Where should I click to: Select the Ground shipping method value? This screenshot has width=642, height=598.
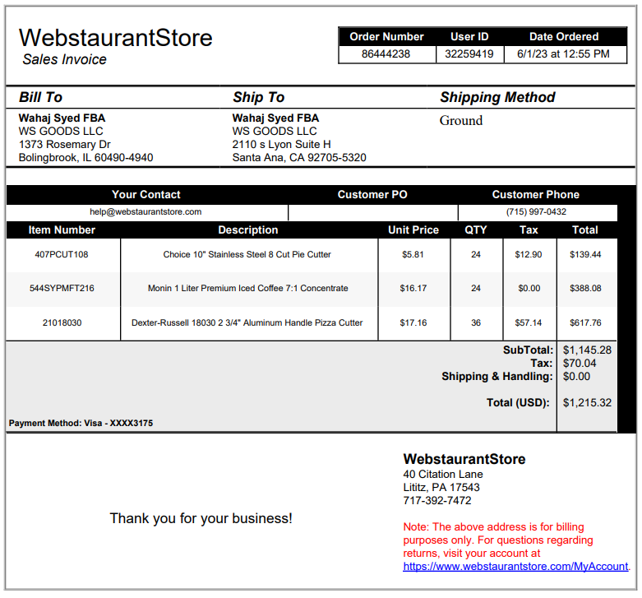pyautogui.click(x=461, y=120)
